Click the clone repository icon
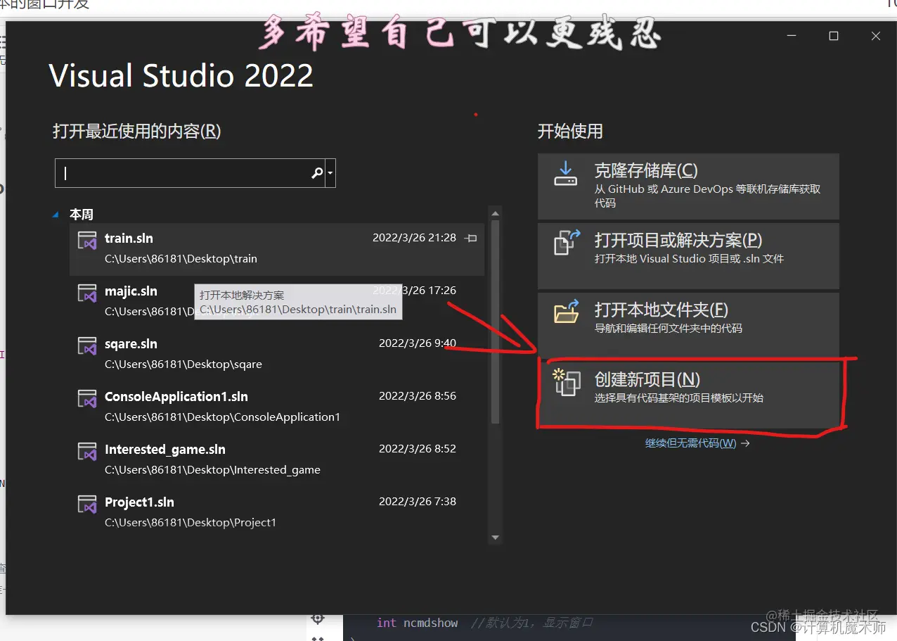Viewport: 897px width, 641px height. [567, 175]
